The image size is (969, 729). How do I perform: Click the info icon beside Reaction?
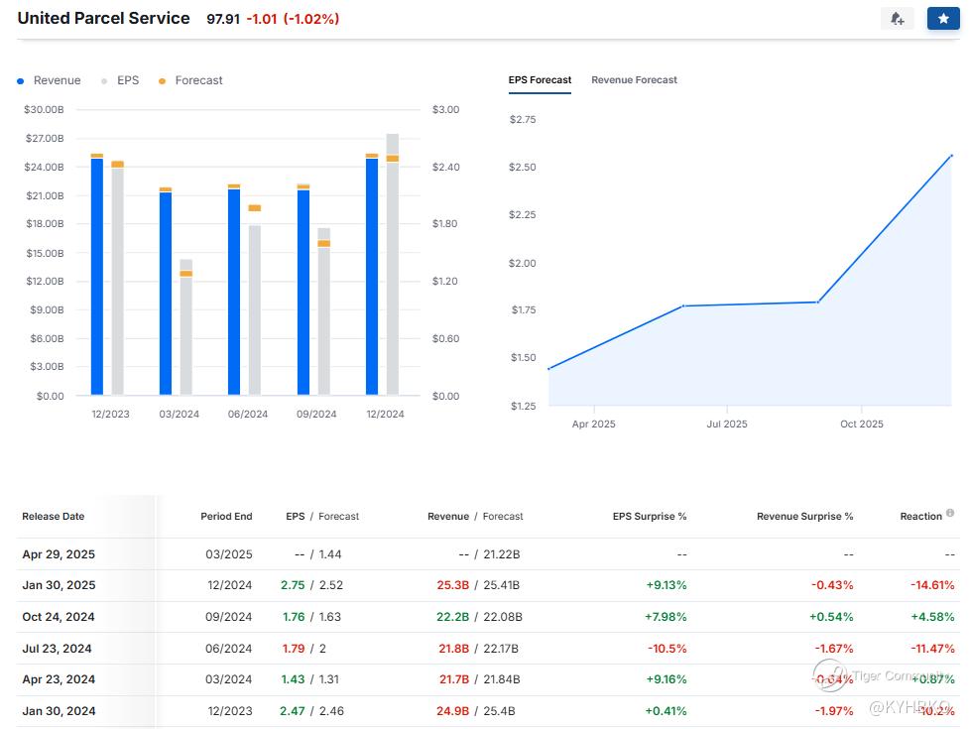point(950,514)
